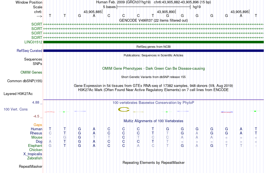Screen dimensions: 264x173
Task: Select the Human alignment row label
Action: click(x=36, y=129)
